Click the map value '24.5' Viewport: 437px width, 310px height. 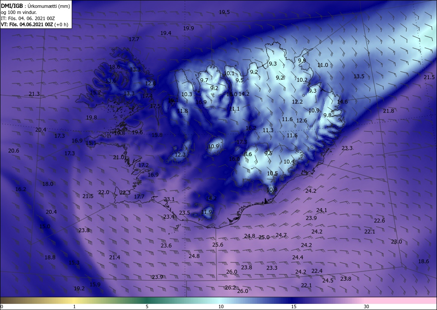tap(328, 281)
